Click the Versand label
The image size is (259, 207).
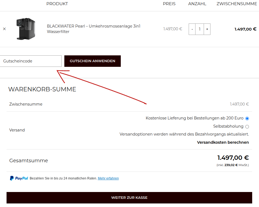point(17,130)
